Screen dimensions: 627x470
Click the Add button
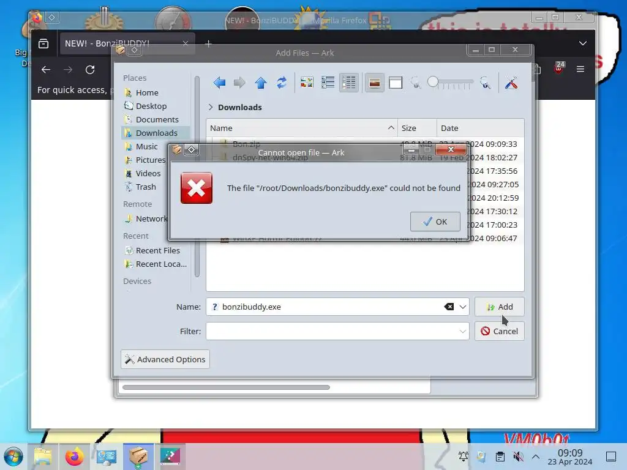(x=500, y=307)
